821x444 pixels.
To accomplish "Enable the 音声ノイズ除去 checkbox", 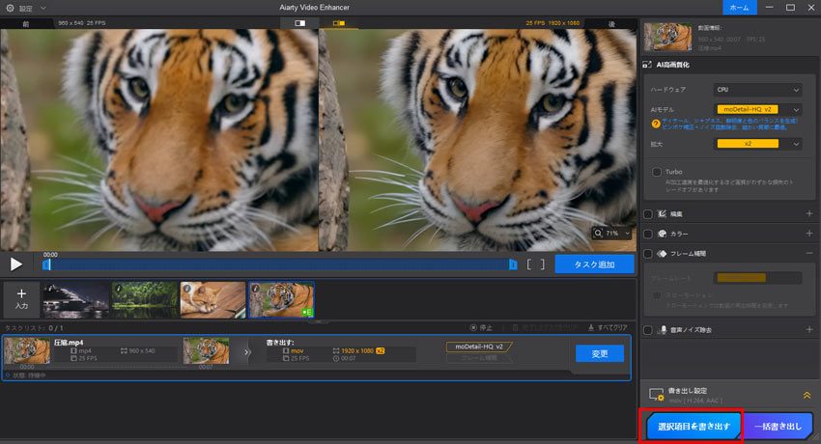I will (648, 330).
